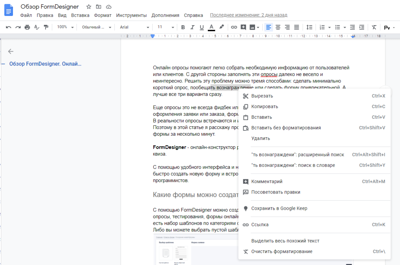Click the Insert link toolbar icon
The height and width of the screenshot is (265, 400).
point(234,27)
